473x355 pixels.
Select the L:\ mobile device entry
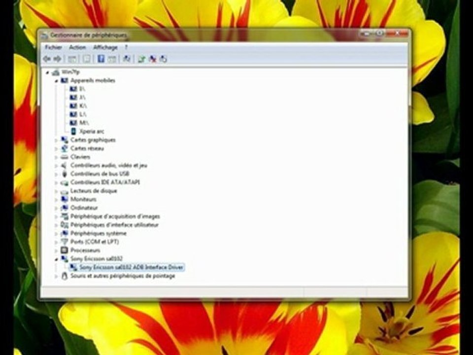tap(83, 114)
